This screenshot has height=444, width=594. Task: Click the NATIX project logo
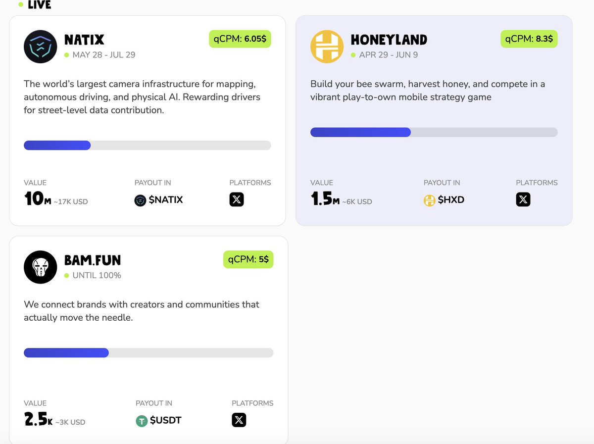pos(41,47)
